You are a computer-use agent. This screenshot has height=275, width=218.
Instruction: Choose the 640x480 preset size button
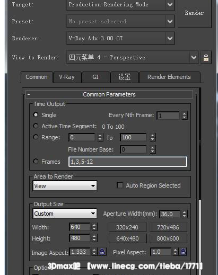click(x=127, y=238)
